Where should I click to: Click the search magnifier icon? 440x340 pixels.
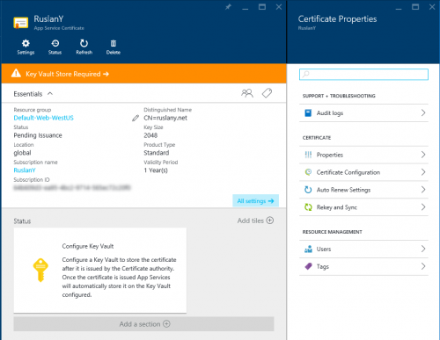pos(305,74)
